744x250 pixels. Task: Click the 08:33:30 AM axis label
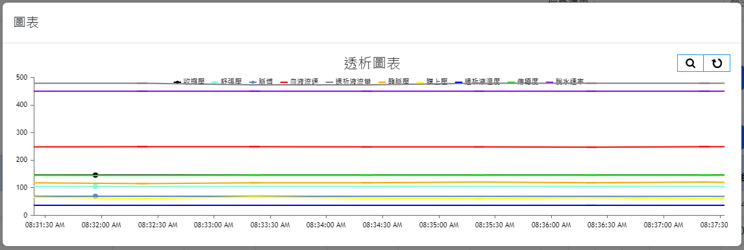[270, 226]
